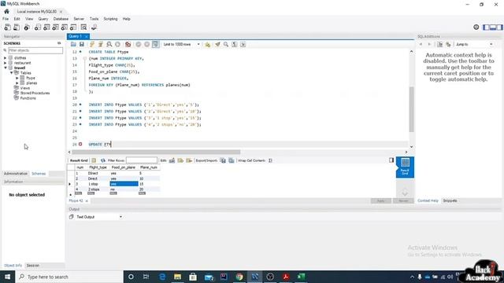
Task: Run Explain on the current statement
Action: point(109,44)
